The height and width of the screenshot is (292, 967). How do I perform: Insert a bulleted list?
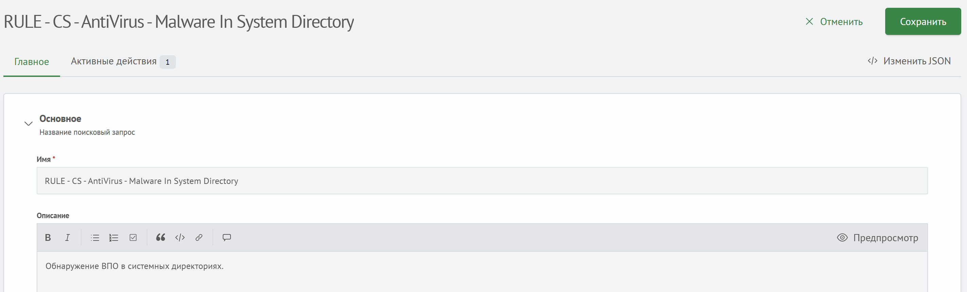tap(95, 238)
